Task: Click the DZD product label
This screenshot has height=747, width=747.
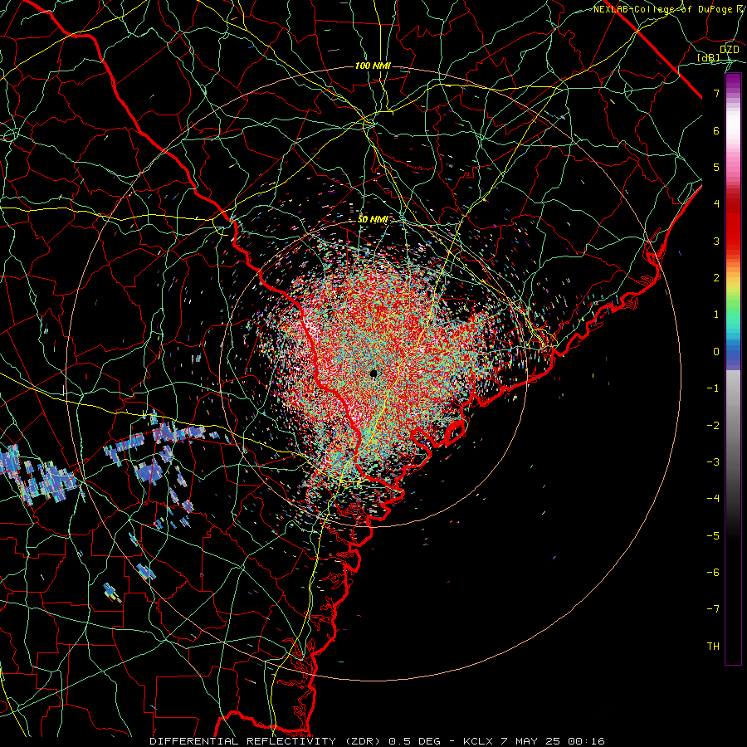Action: coord(729,50)
